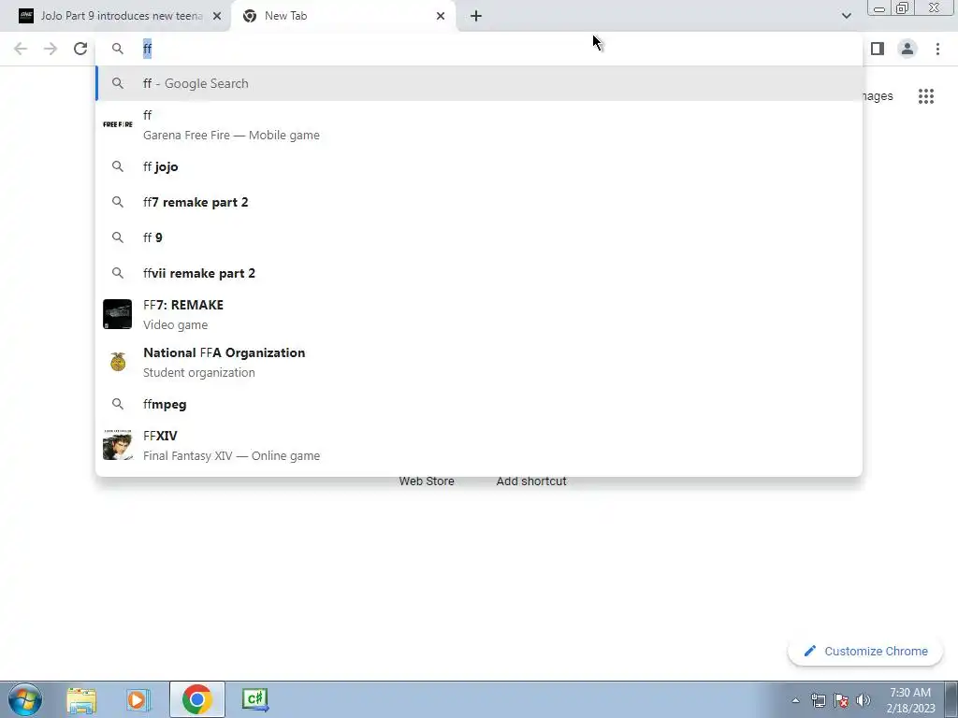Open the volume speaker icon

pos(864,700)
